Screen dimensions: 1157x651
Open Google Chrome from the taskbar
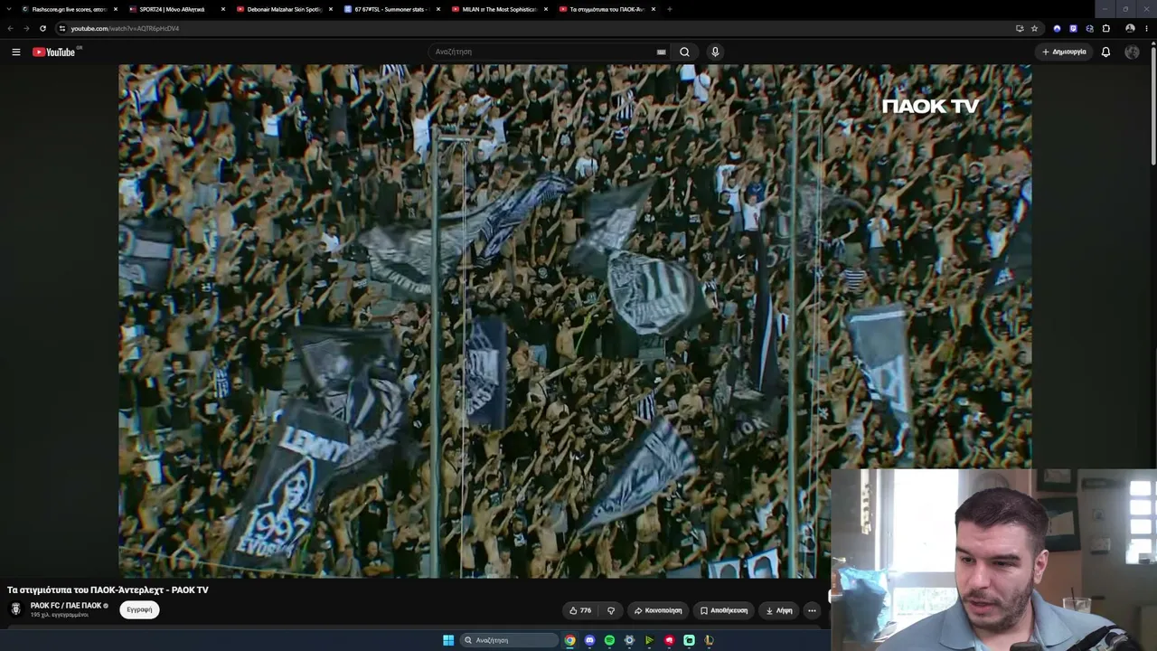coord(569,640)
